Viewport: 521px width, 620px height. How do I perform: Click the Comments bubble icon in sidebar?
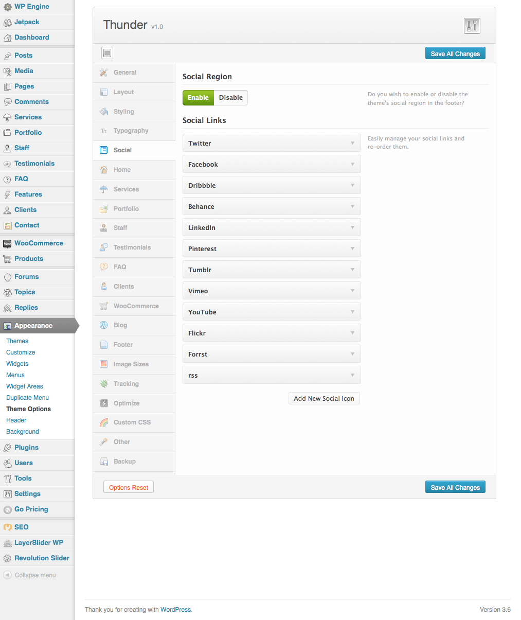[8, 102]
